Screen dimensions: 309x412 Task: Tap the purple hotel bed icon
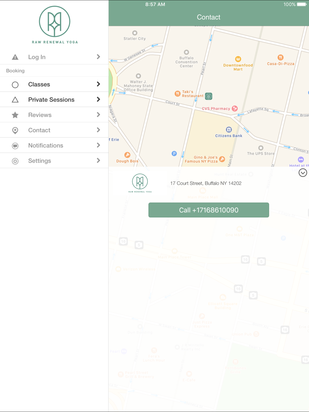click(301, 159)
